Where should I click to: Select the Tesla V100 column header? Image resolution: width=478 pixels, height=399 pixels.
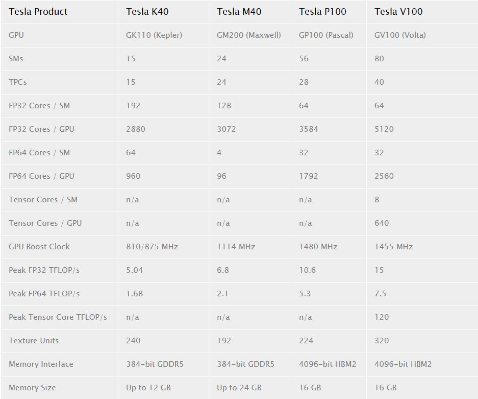point(398,12)
